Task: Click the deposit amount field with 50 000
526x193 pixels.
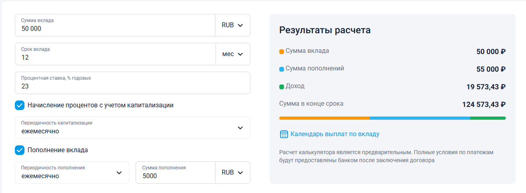Action: 115,28
